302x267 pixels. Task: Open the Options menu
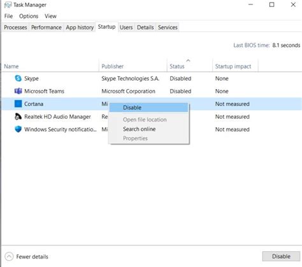(29, 16)
